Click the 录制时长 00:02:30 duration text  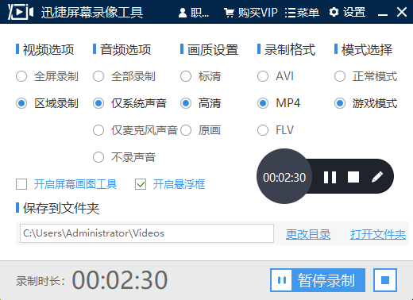(x=92, y=280)
